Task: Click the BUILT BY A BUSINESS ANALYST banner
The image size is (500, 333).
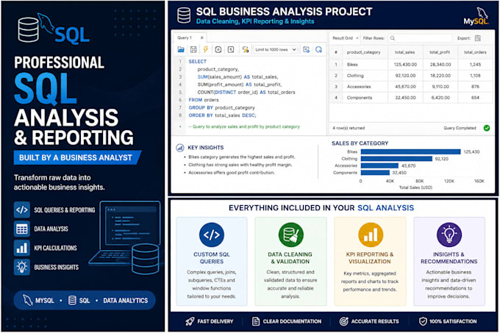Action: click(x=76, y=157)
